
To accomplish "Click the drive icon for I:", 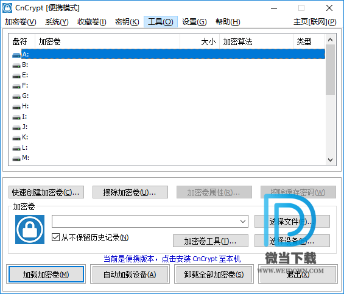I will point(16,117).
